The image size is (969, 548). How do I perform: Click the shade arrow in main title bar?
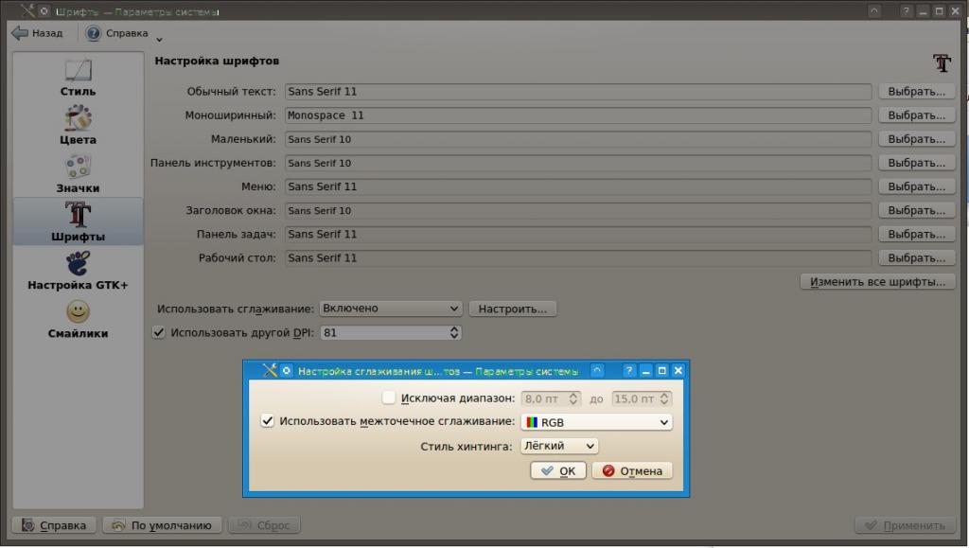873,10
